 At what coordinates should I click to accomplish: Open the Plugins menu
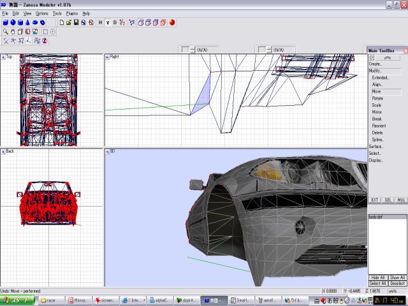coord(72,13)
